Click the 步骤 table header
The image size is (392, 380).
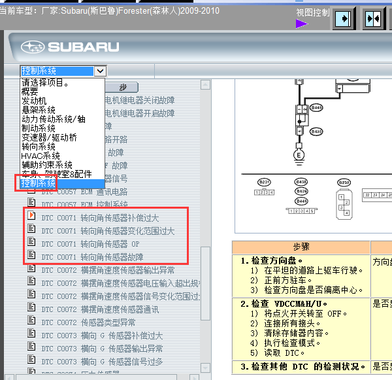click(301, 247)
